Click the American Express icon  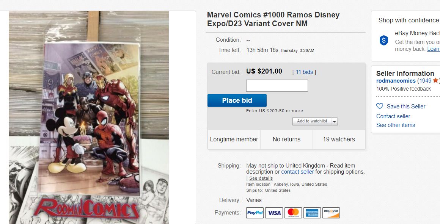(x=312, y=213)
